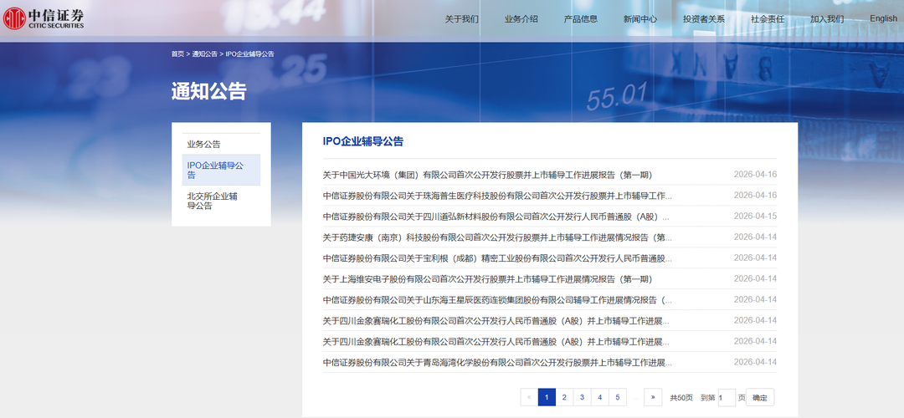The image size is (904, 418).
Task: Click the 确定 button
Action: tap(760, 398)
